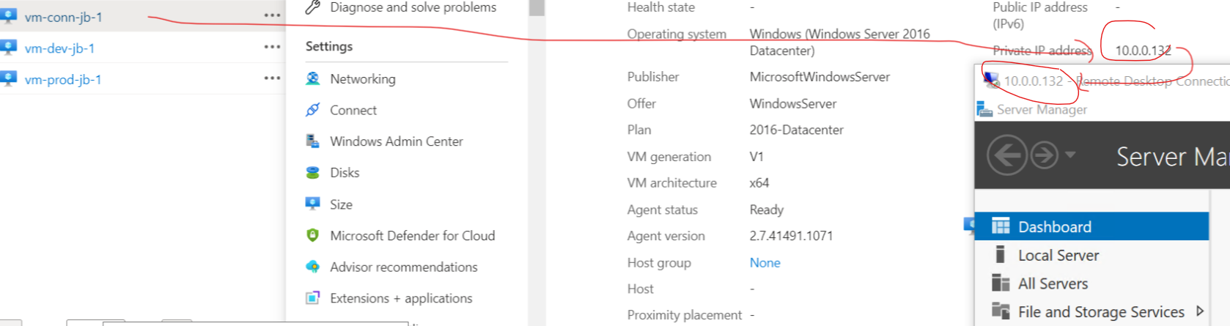This screenshot has width=1230, height=326.
Task: Click the Dashboard grid icon
Action: [1001, 226]
